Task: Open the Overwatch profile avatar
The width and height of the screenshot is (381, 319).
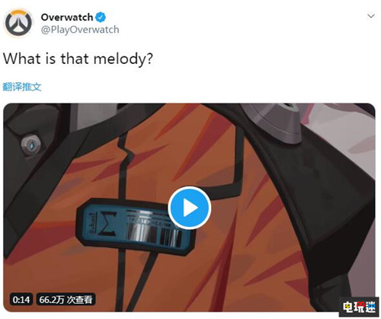Action: pos(18,23)
